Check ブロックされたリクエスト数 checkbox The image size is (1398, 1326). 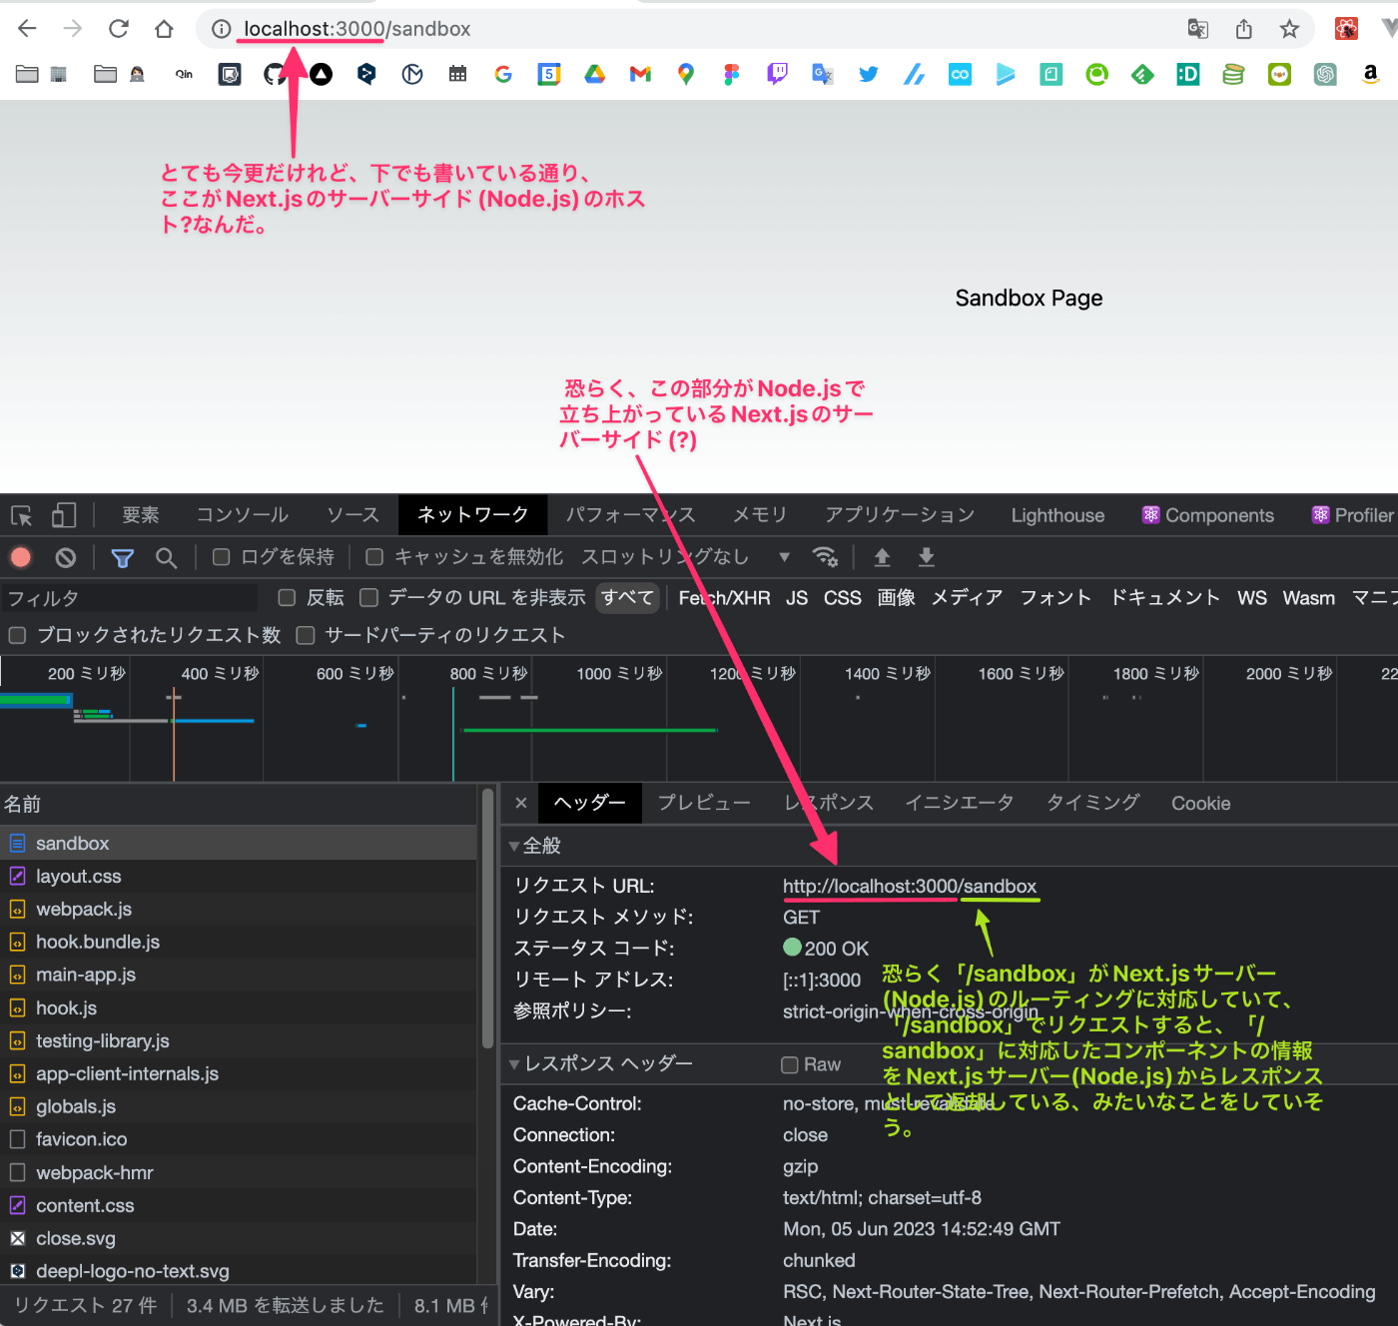click(17, 635)
